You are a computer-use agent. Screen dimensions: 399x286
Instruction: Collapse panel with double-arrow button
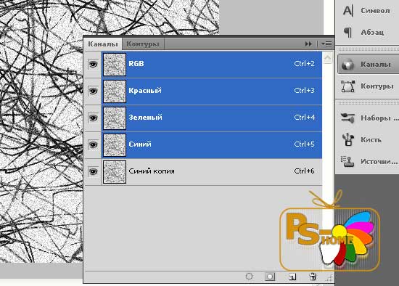coord(308,44)
